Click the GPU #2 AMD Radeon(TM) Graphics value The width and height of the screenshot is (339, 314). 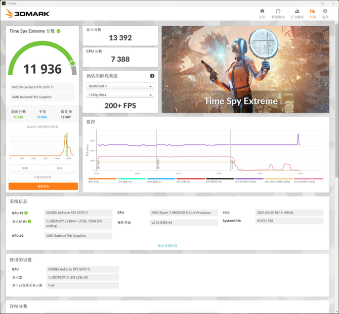[x=78, y=236]
